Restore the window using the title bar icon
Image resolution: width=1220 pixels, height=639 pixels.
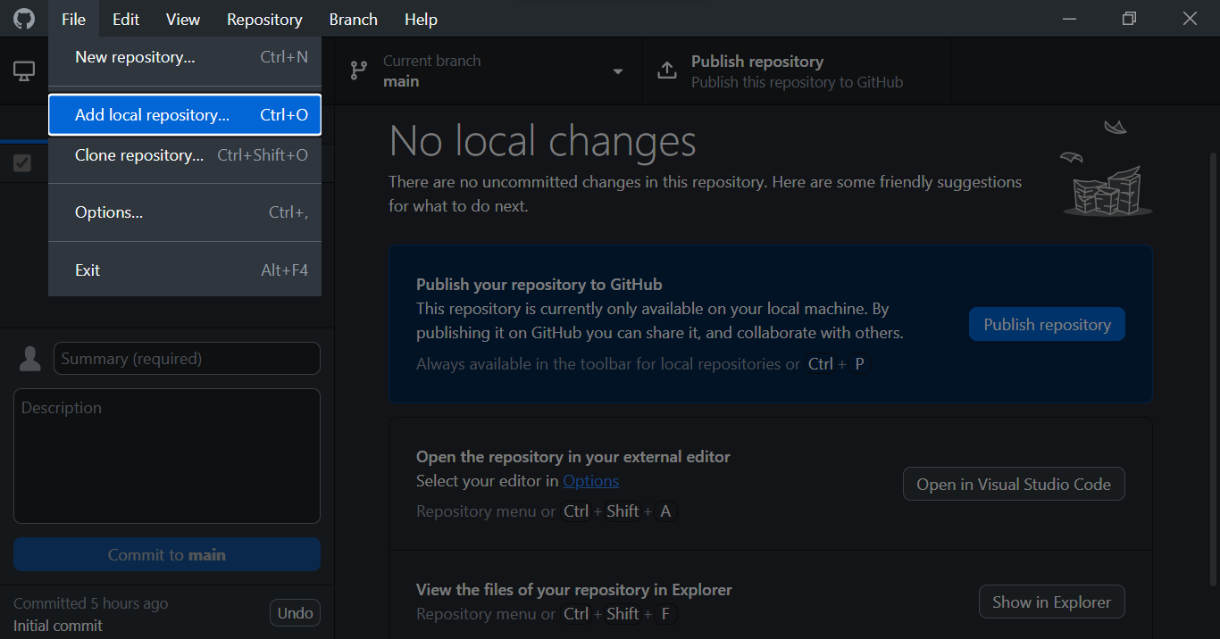[x=1129, y=19]
